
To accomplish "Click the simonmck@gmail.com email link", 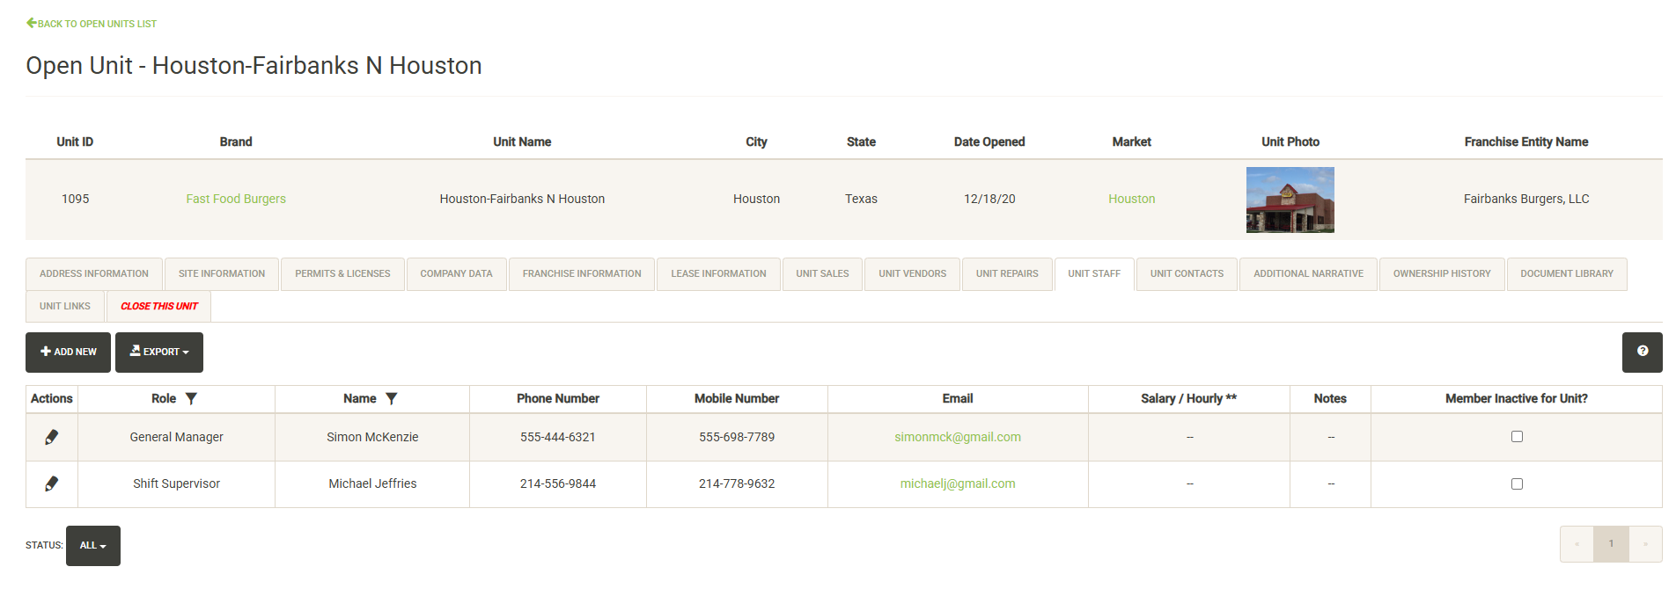I will 958,437.
